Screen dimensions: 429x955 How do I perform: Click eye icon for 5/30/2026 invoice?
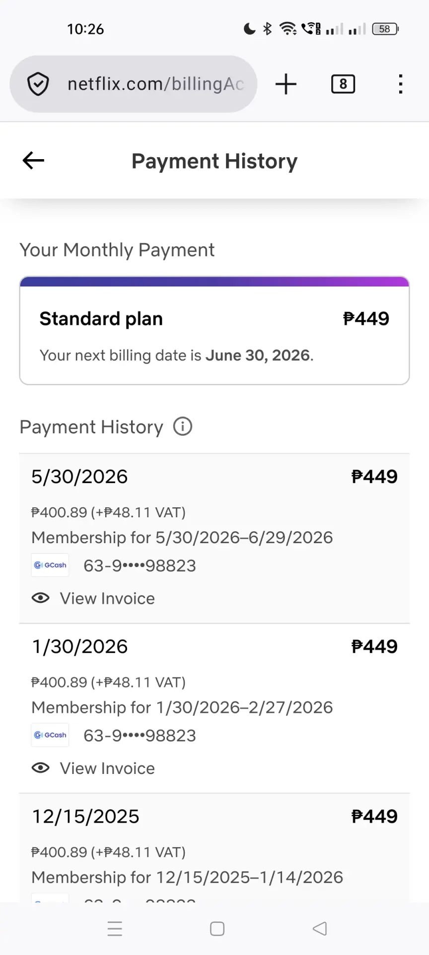41,598
